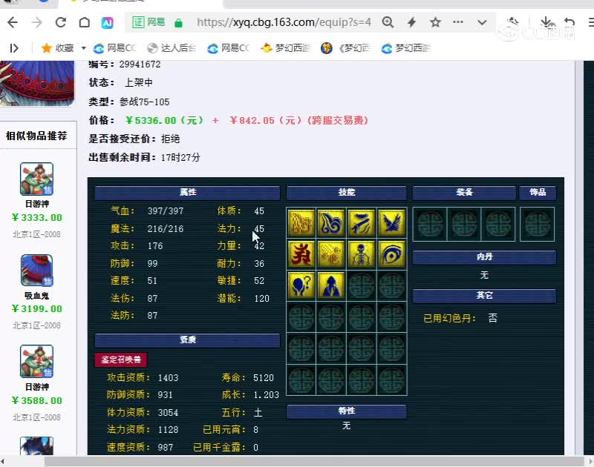Select the third skill icon in top row
The image size is (594, 467).
point(362,222)
